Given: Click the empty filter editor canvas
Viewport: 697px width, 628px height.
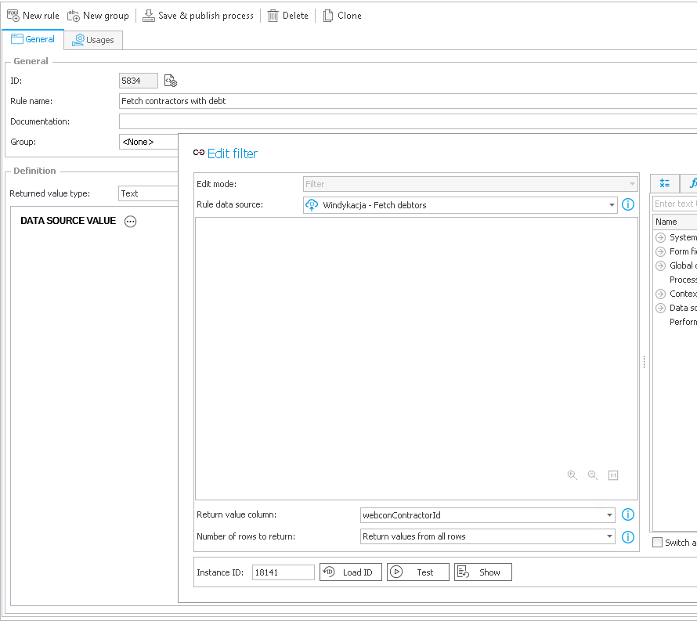Looking at the screenshot, I should (416, 358).
